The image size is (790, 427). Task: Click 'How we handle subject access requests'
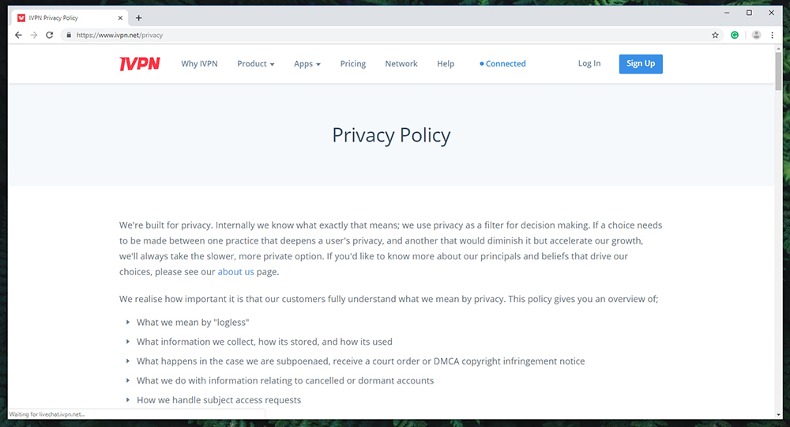point(219,400)
